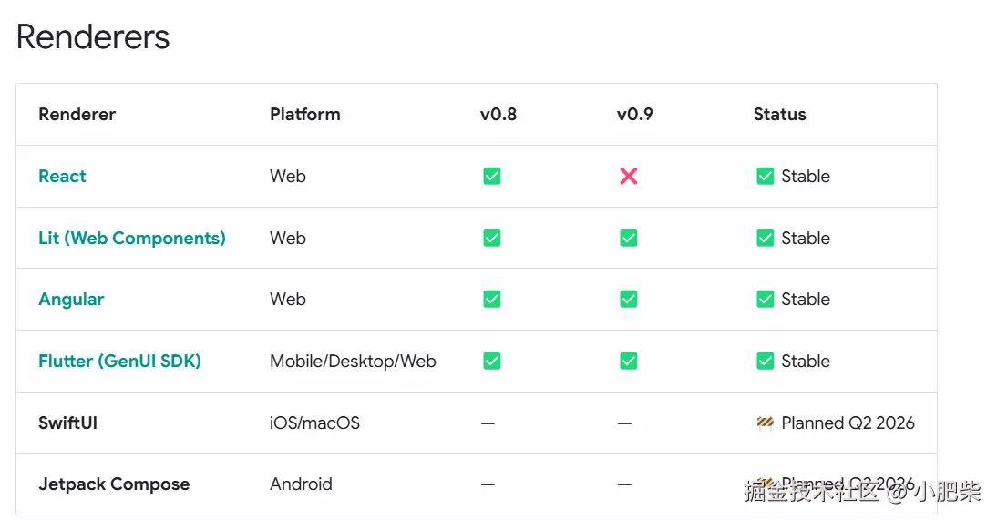Screen dimensions: 997x520
Task: Click Flutter's v0.8 green checkmark
Action: point(492,362)
